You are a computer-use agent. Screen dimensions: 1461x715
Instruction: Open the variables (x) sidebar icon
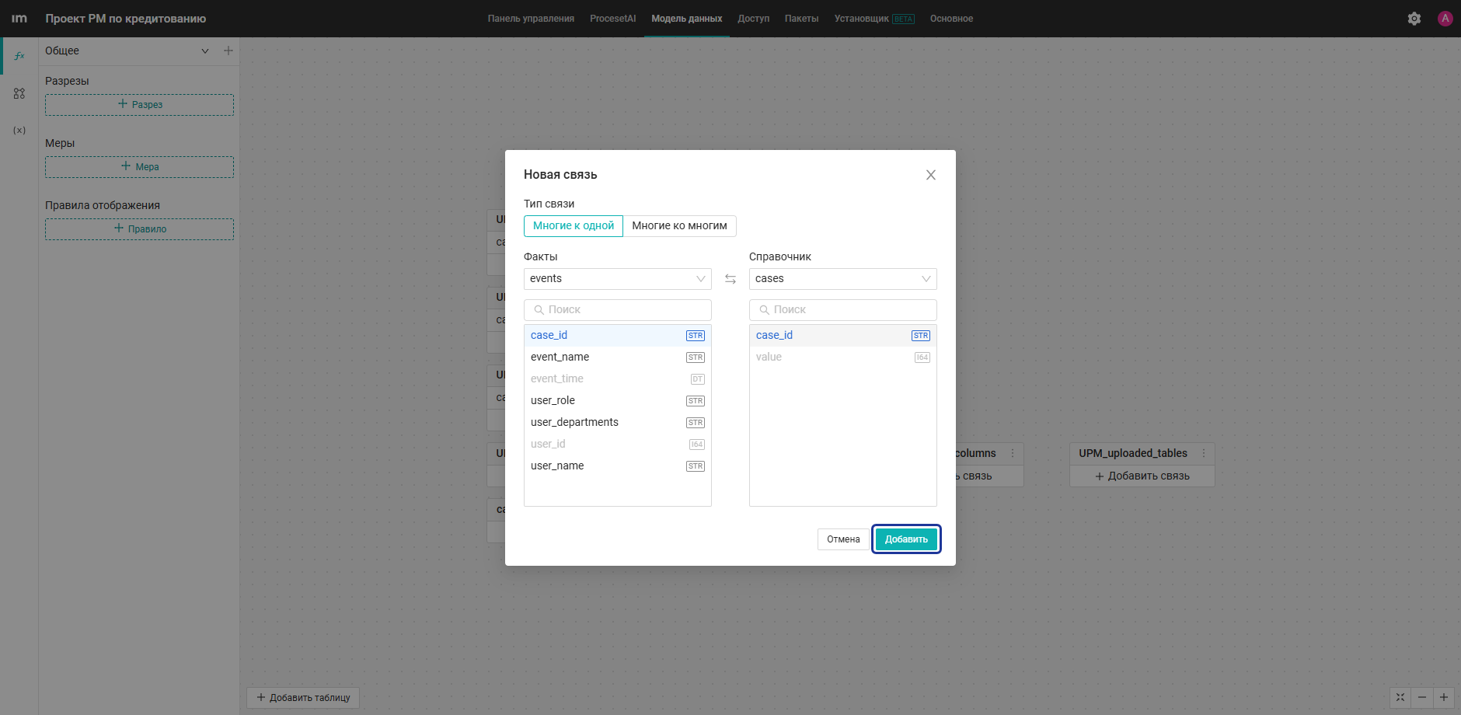19,131
